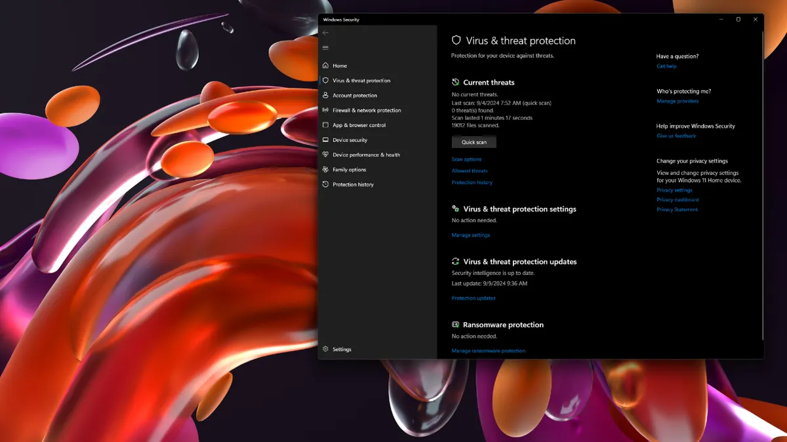The image size is (787, 442).
Task: Open Protection history from sidebar
Action: [x=353, y=185]
